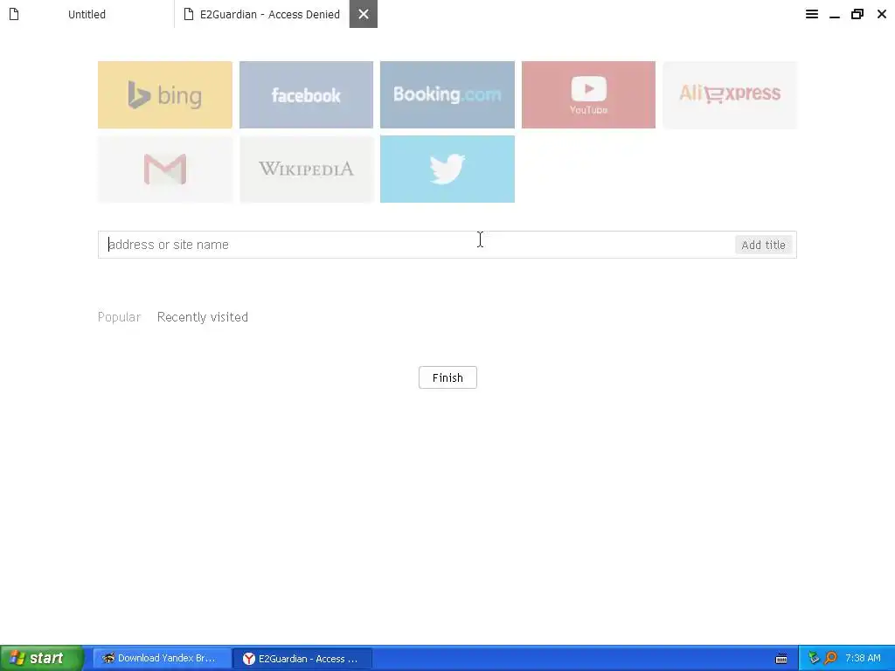Open the YouTube tile
Screen dimensions: 895x671
(588, 94)
